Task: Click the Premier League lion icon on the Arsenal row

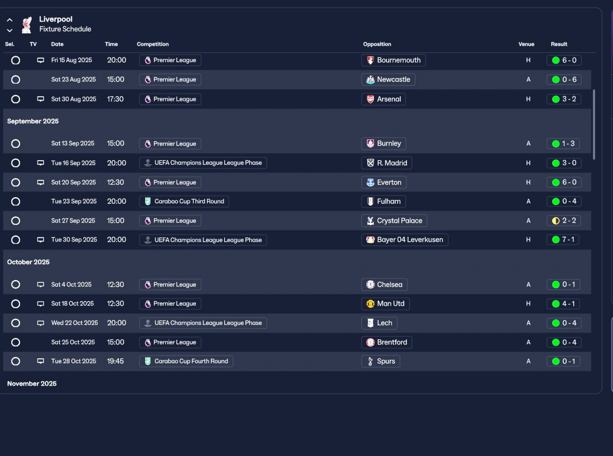Action: (x=148, y=99)
